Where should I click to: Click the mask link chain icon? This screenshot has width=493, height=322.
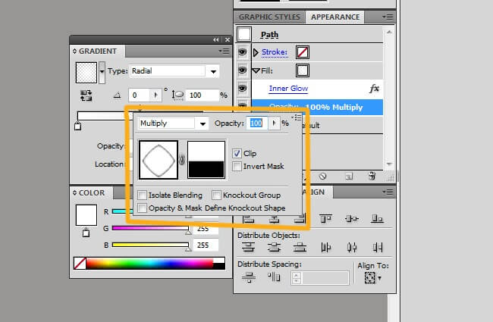coord(182,160)
